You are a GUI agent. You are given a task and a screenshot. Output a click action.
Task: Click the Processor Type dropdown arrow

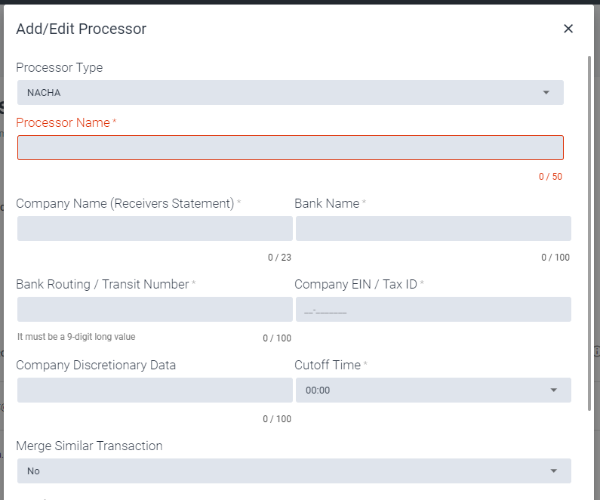pyautogui.click(x=546, y=93)
